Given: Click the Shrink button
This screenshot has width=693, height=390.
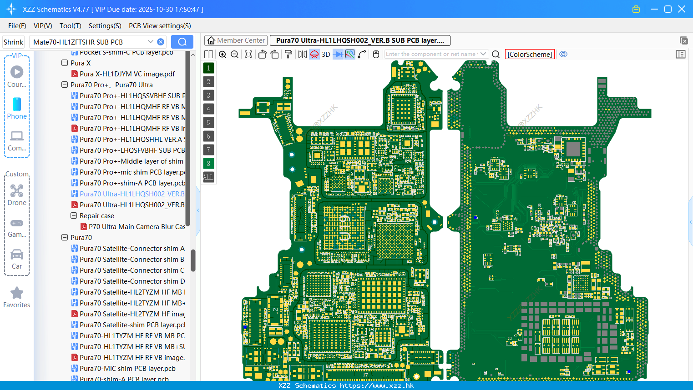Looking at the screenshot, I should click(x=14, y=42).
